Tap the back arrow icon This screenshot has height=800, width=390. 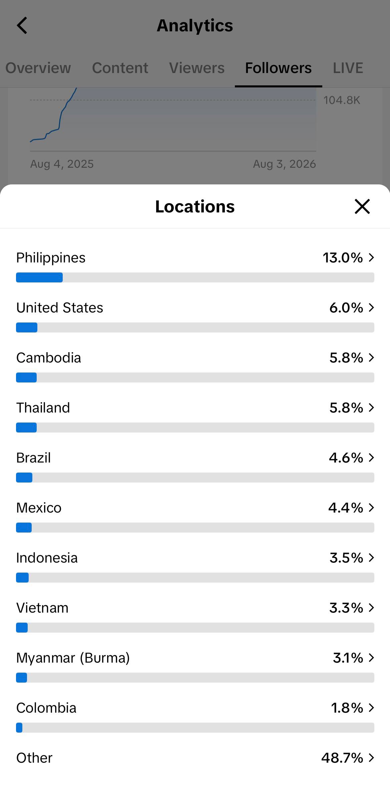(x=22, y=26)
